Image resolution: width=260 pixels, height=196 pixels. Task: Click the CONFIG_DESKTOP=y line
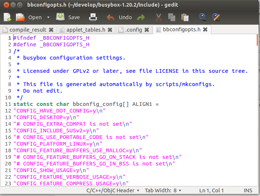46,117
